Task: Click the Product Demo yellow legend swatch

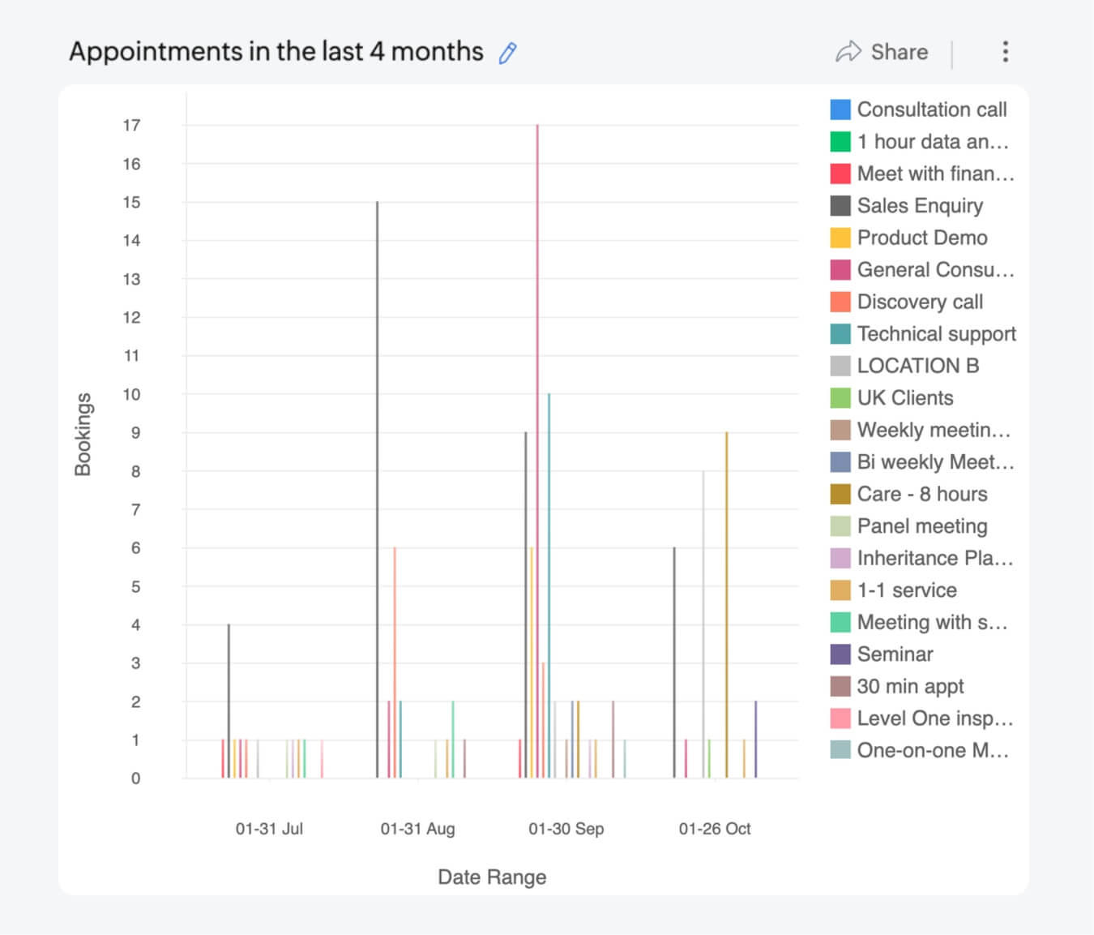Action: (840, 238)
